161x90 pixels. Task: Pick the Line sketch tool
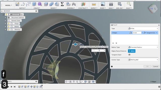23,4
